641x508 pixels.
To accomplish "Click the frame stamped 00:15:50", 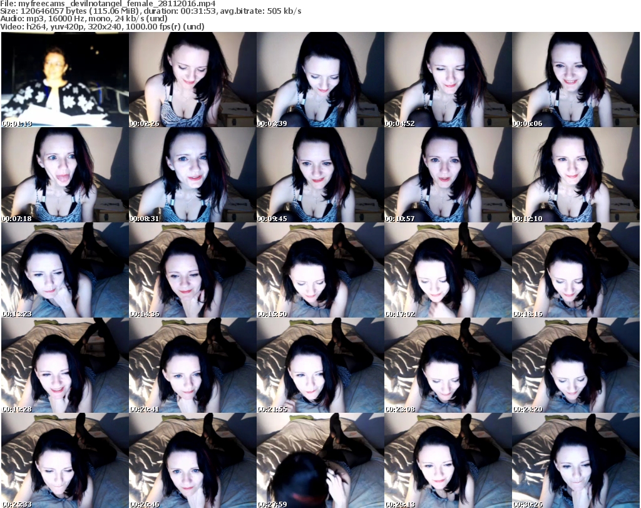I will tap(320, 271).
